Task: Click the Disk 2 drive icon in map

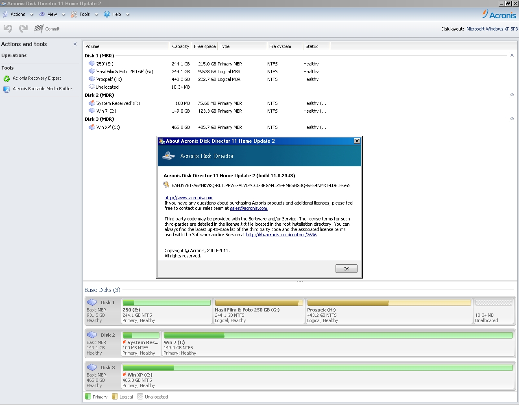Action: (92, 335)
